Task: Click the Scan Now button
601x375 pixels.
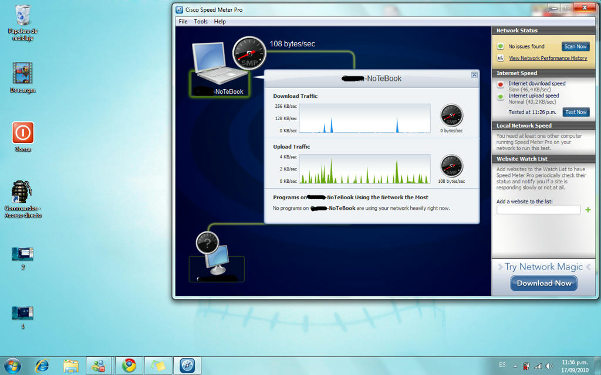Action: tap(575, 46)
